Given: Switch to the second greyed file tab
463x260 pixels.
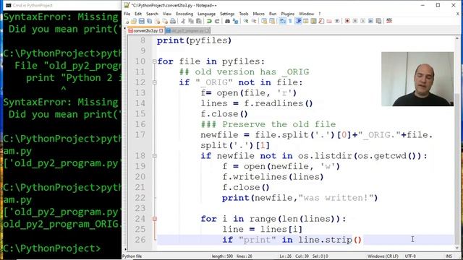Looking at the screenshot, I should (x=187, y=30).
